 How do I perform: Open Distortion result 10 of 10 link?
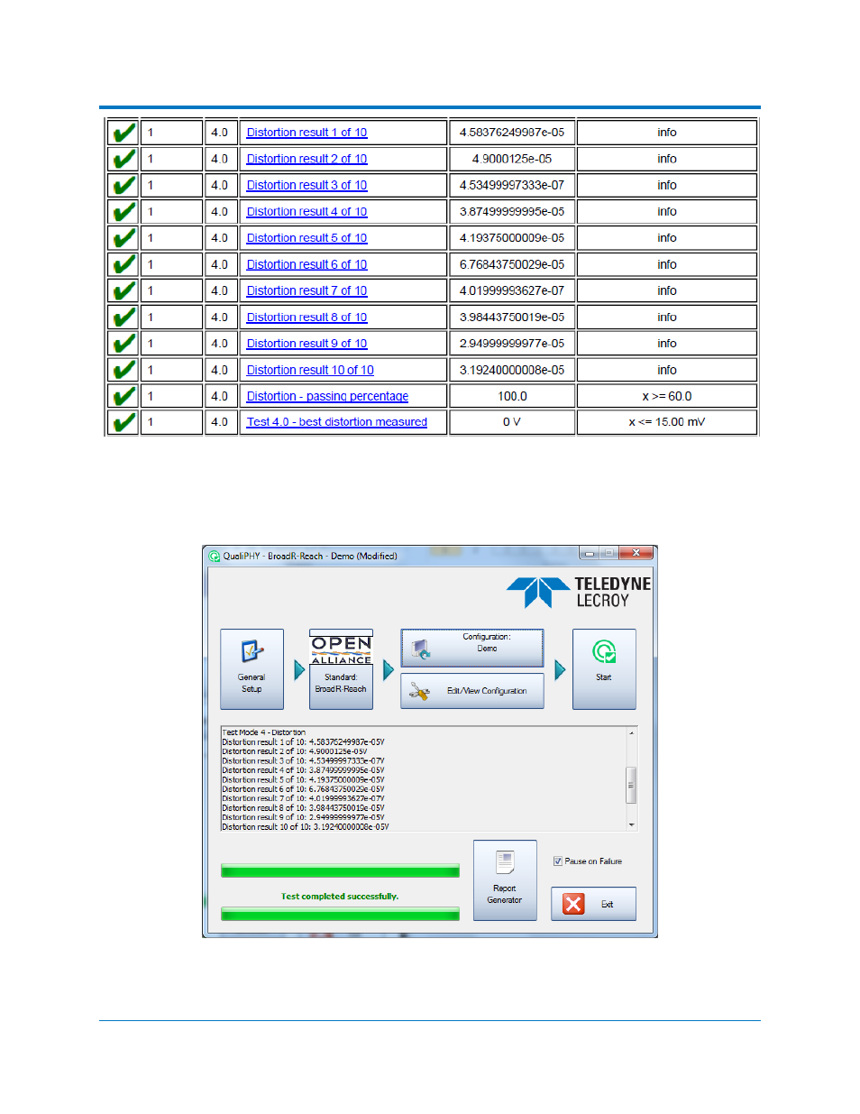(x=310, y=370)
